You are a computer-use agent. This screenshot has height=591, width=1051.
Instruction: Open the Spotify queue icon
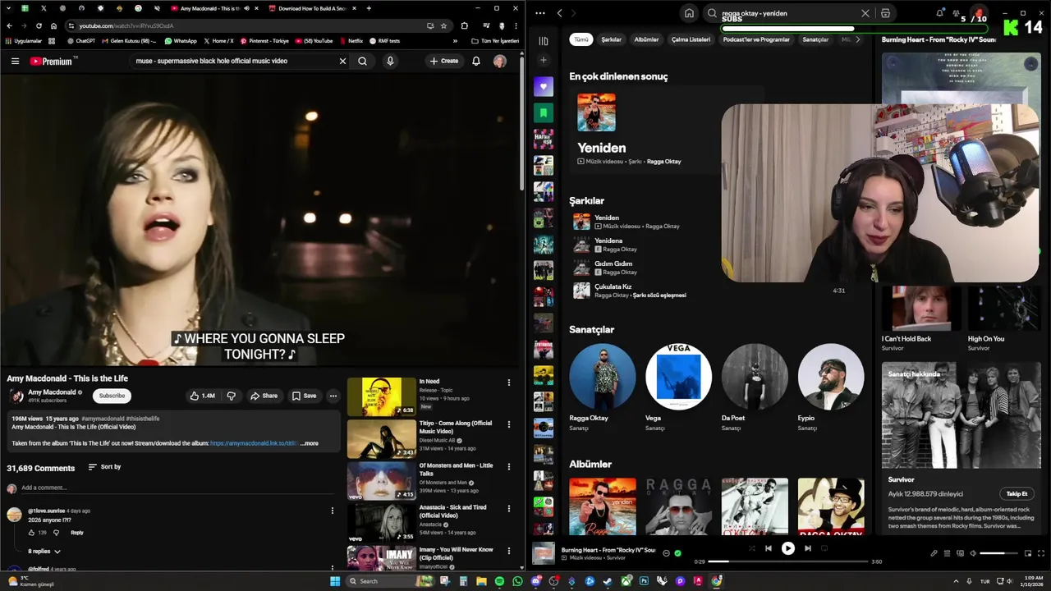[x=947, y=553]
